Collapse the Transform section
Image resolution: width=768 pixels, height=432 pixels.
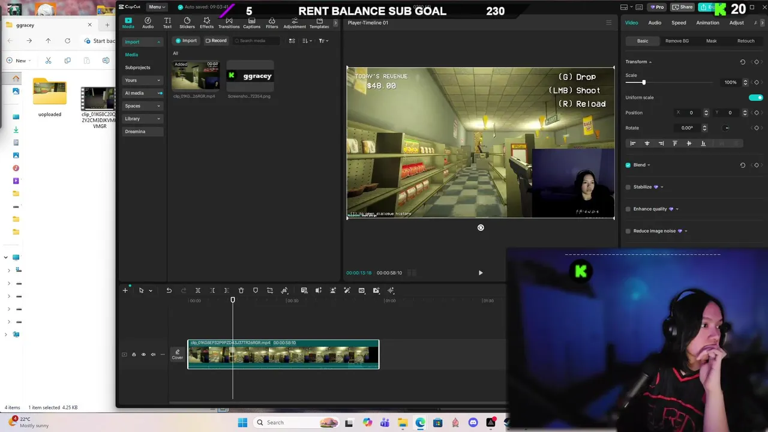[650, 62]
